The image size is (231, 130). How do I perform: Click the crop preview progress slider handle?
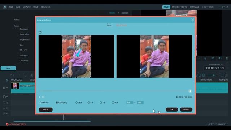[190, 91]
